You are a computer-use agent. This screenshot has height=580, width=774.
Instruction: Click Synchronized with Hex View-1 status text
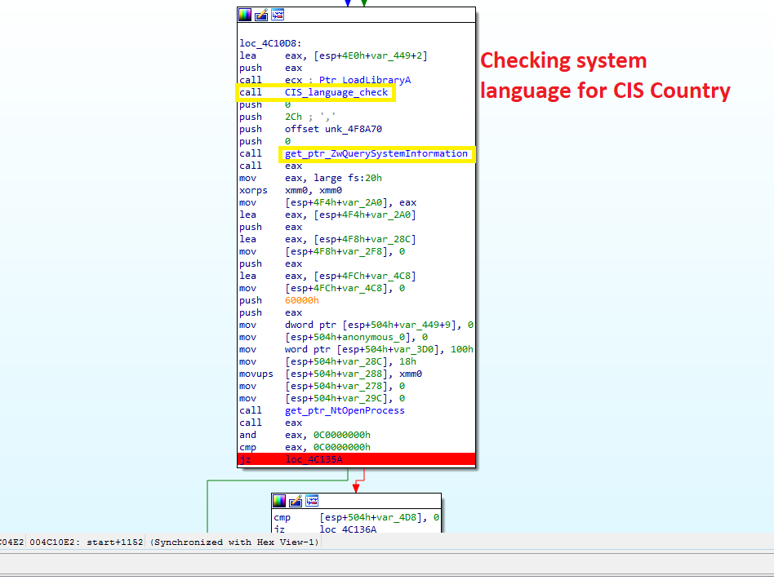[x=234, y=542]
